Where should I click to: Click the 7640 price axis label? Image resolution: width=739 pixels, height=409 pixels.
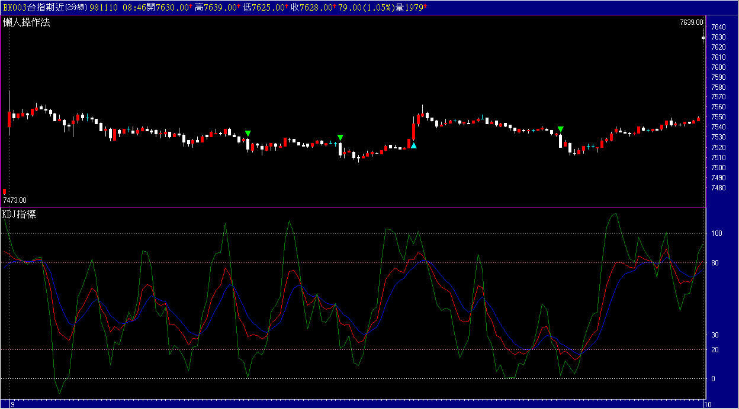click(718, 27)
